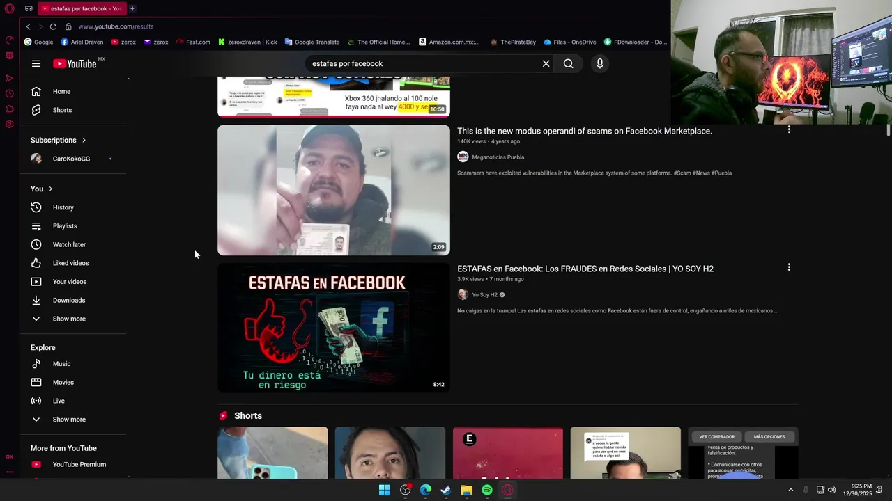
Task: Open the dreadlocked man Short thumbnail
Action: [x=390, y=453]
